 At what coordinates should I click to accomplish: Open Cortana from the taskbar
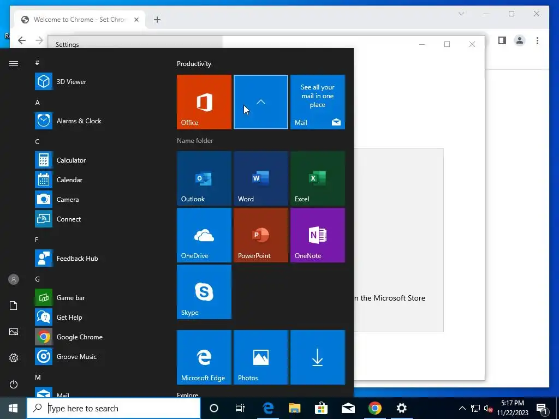[214, 408]
